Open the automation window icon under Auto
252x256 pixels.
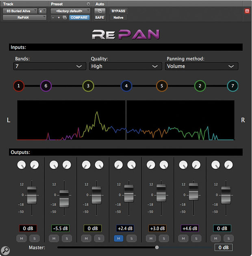(100, 11)
